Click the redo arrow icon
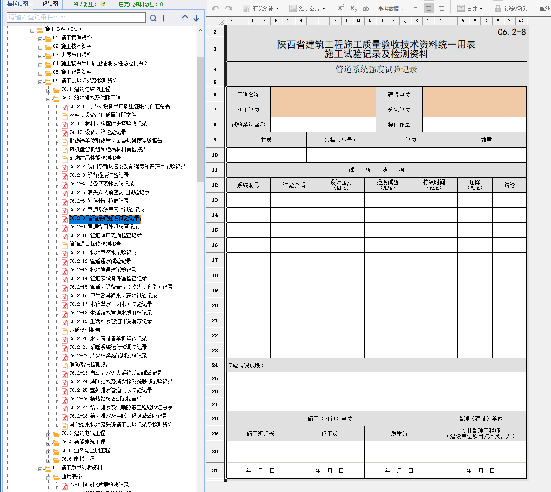Screen dimensions: 551x492 [229, 8]
